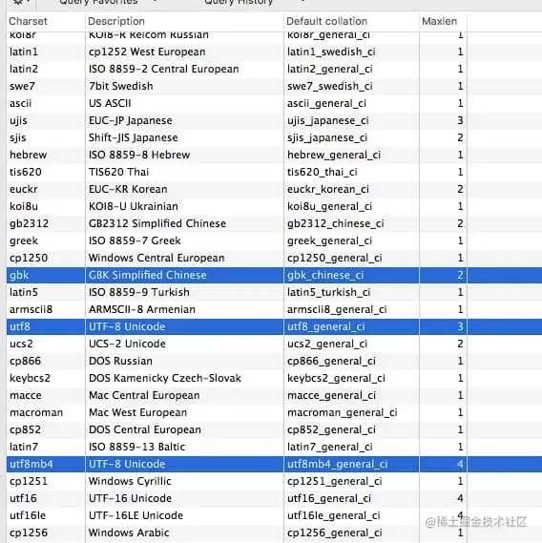Click 'UCS-2 Unicode' description
Image resolution: width=542 pixels, height=543 pixels.
[127, 344]
